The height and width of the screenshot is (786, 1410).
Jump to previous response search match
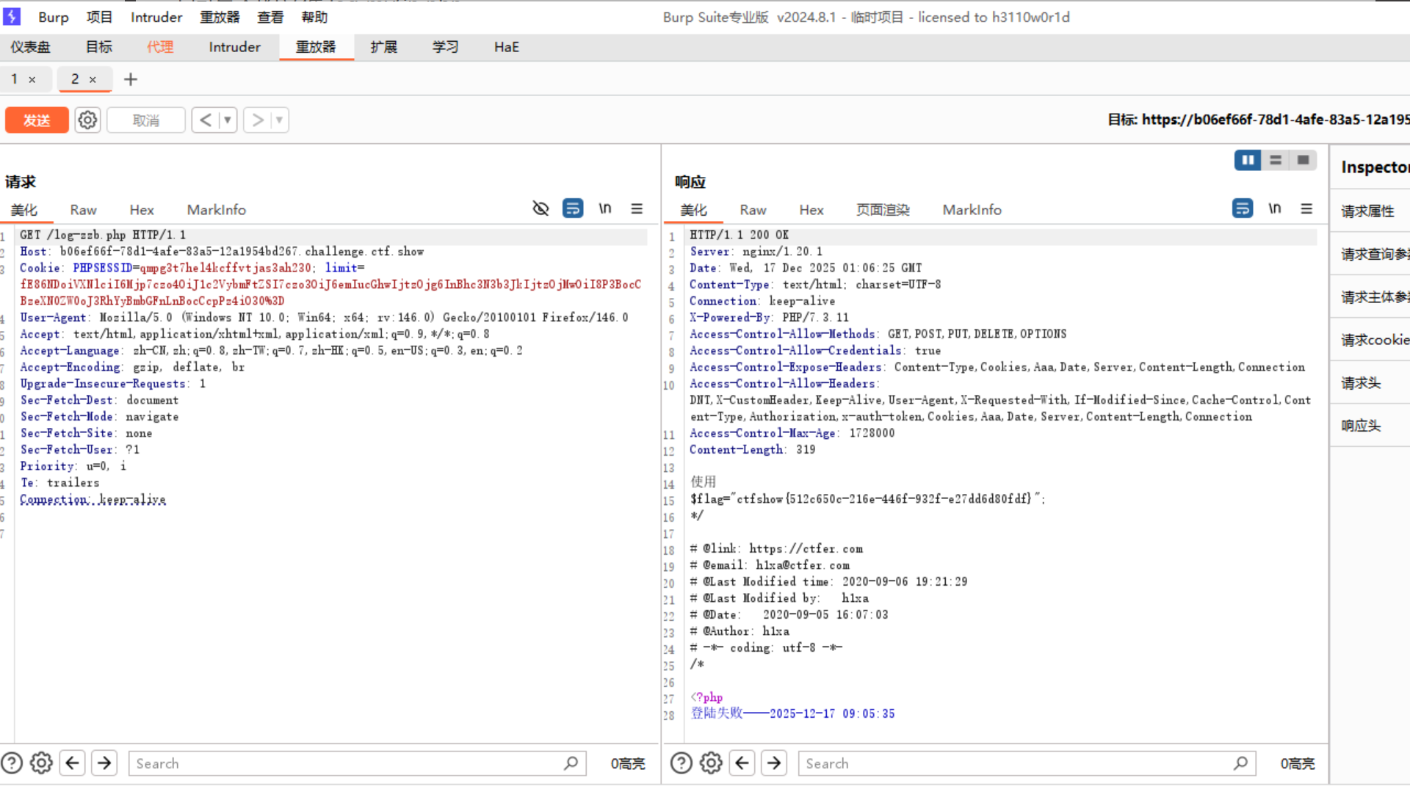click(742, 763)
